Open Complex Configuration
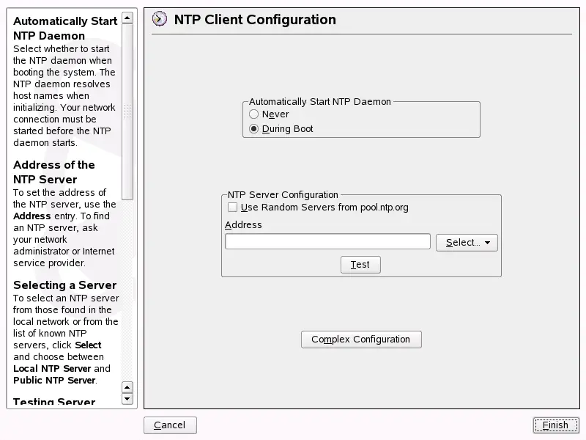The height and width of the screenshot is (440, 586). (360, 339)
